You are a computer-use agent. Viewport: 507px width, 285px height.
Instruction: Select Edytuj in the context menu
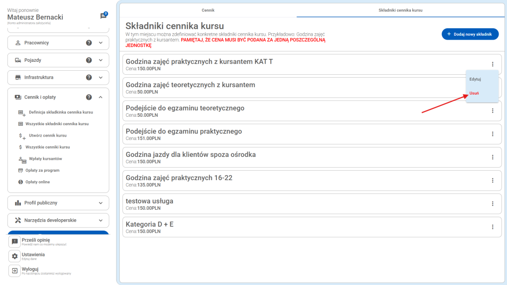(475, 79)
